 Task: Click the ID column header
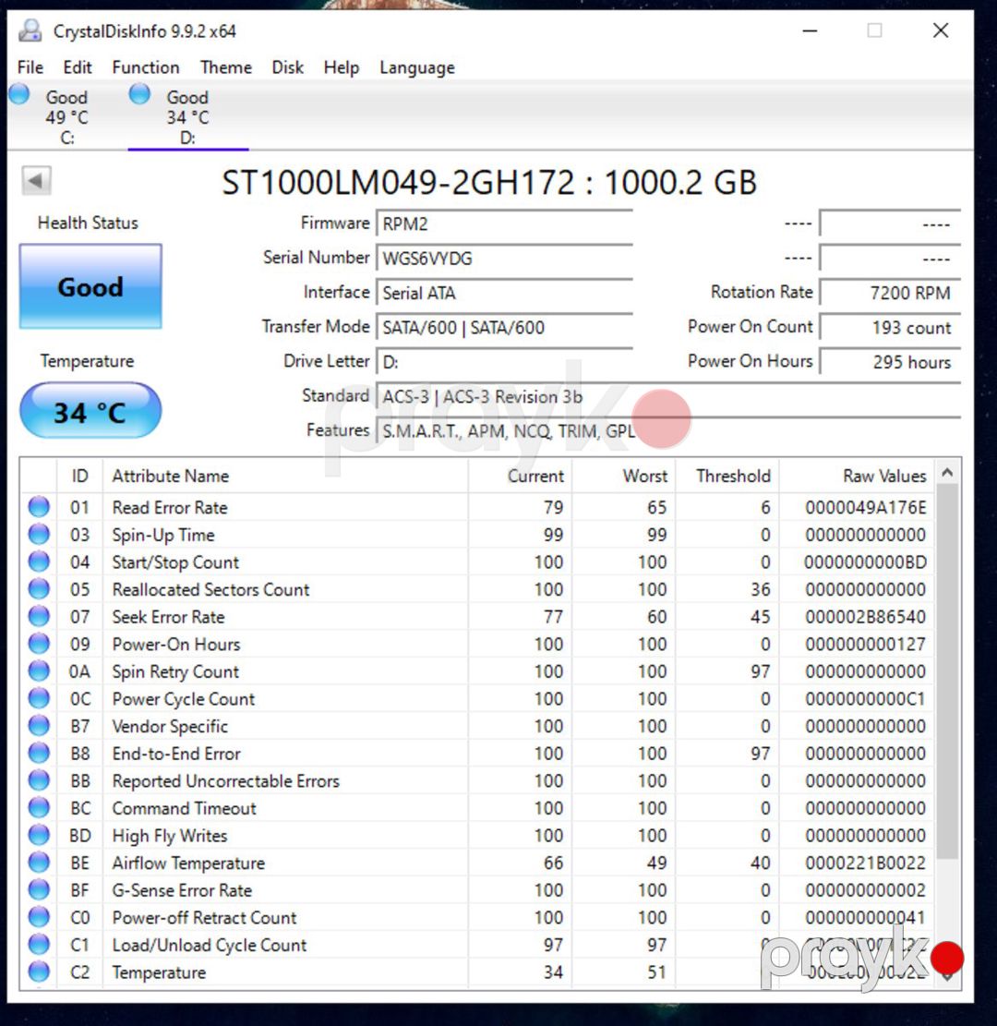click(x=79, y=476)
